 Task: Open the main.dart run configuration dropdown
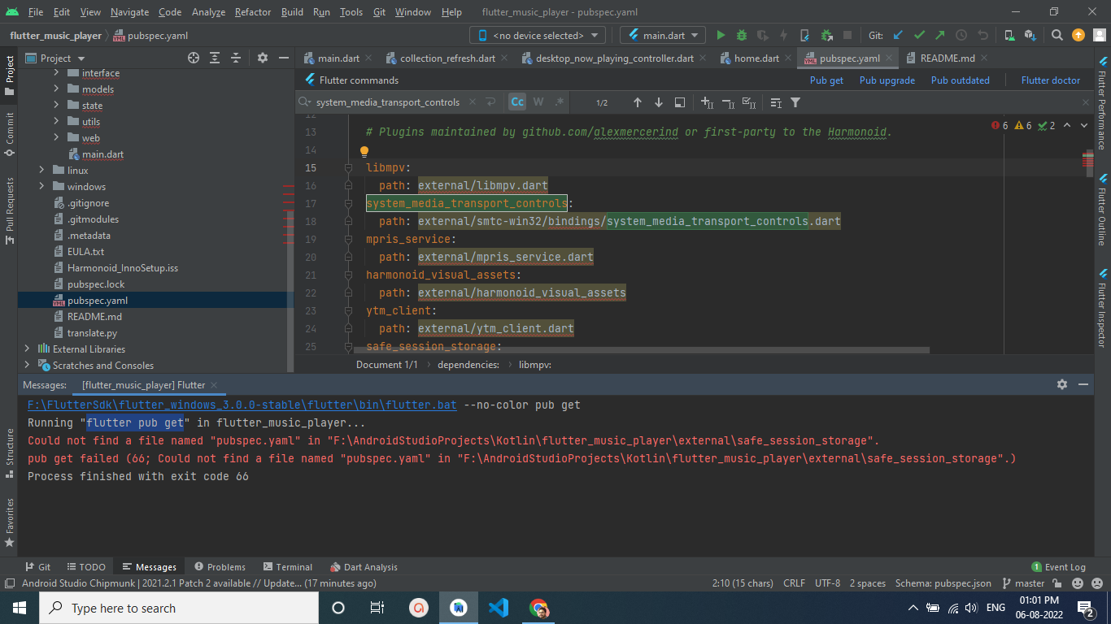click(662, 35)
